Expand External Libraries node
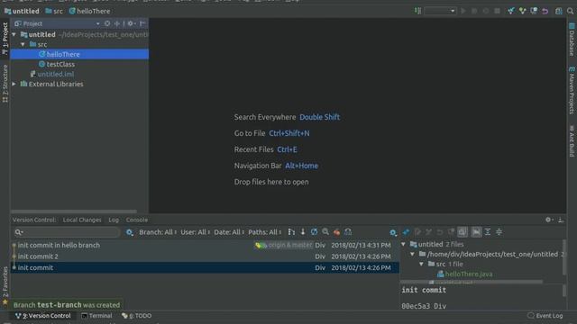Image resolution: width=577 pixels, height=324 pixels. pos(14,84)
